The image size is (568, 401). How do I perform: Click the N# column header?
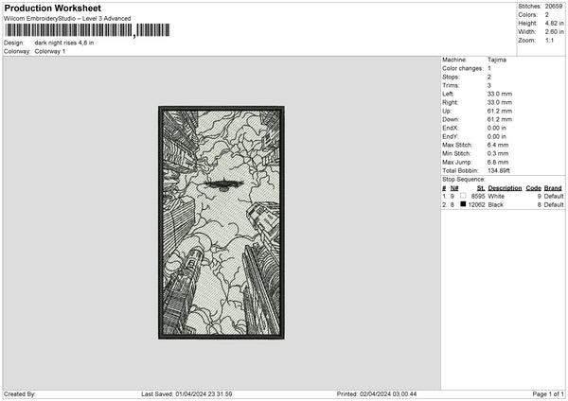click(454, 188)
